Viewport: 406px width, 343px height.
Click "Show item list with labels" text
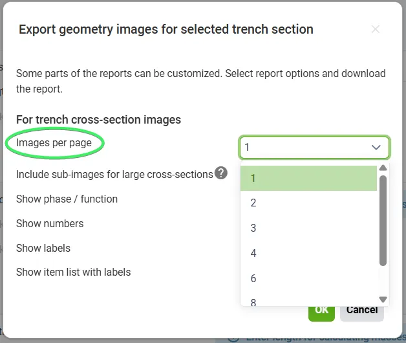pyautogui.click(x=73, y=272)
